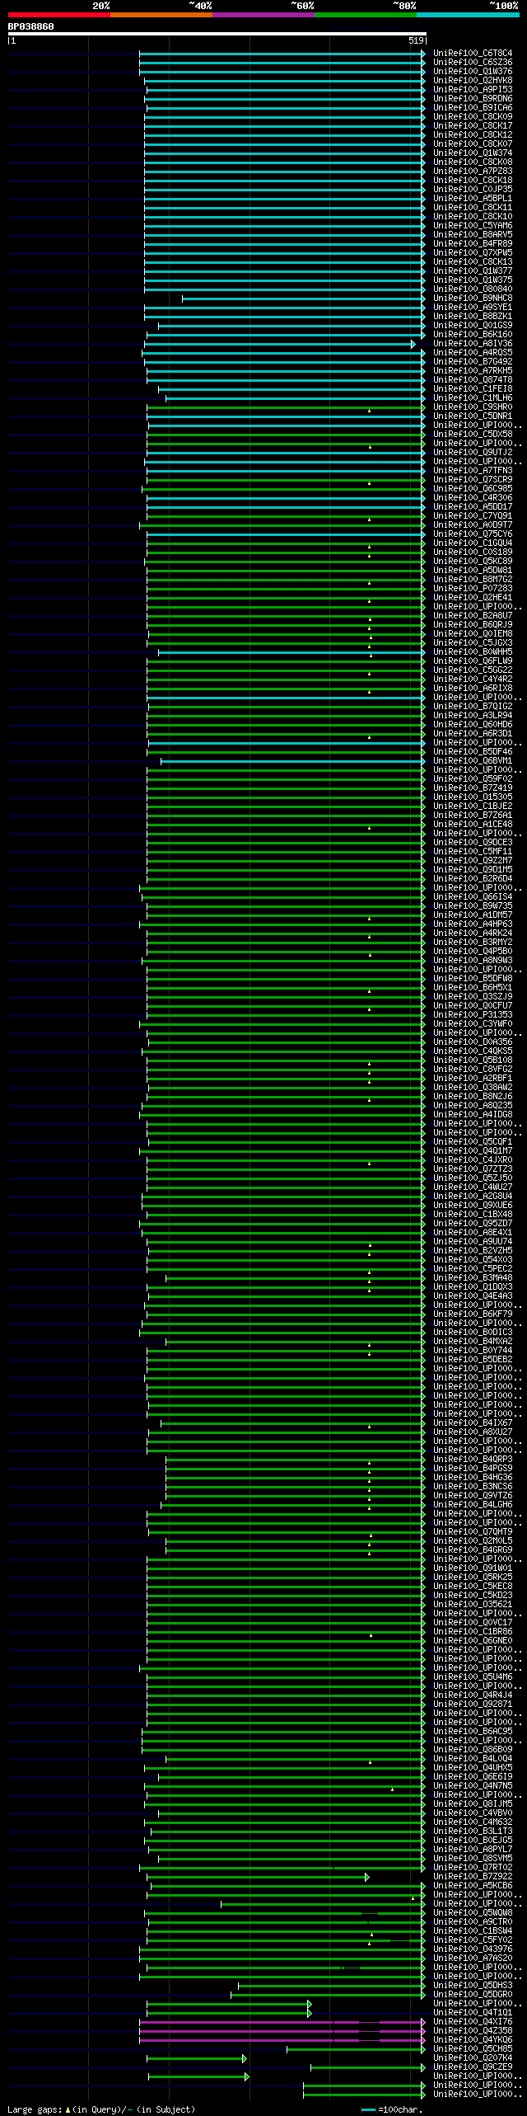Click the UniRef100_C9SHR0 entry
Screen dimensions: 527x2116
click(473, 407)
